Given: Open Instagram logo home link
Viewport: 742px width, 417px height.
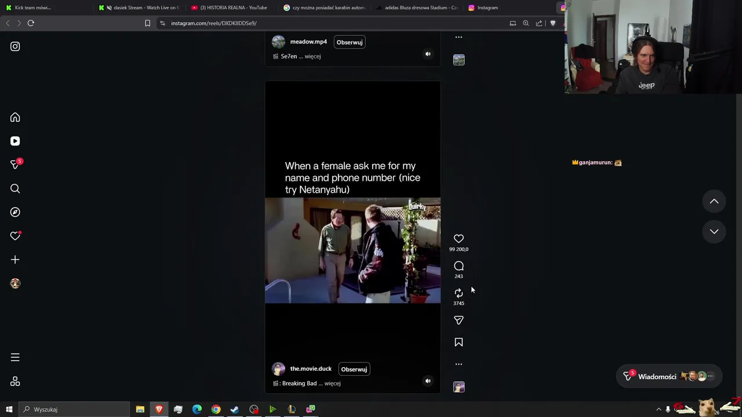Looking at the screenshot, I should point(15,46).
